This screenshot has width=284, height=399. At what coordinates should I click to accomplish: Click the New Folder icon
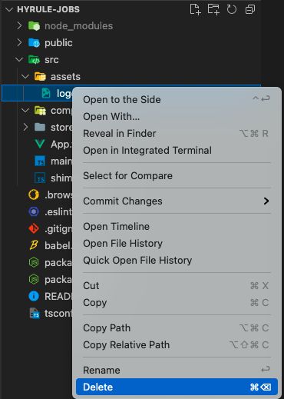pos(213,9)
